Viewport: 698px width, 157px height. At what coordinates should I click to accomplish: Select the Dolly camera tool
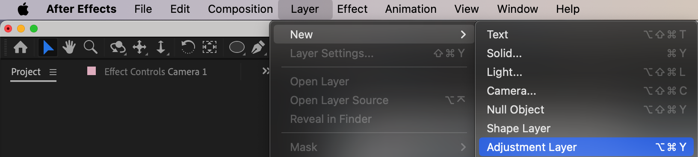[x=161, y=47]
